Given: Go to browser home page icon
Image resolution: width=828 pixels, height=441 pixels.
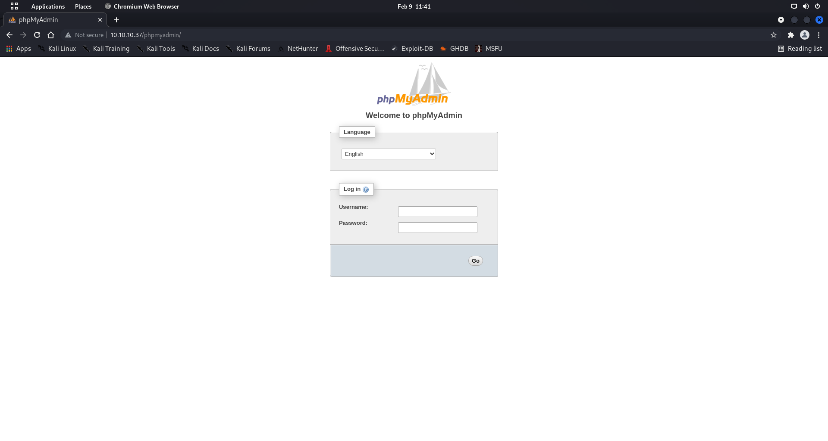Looking at the screenshot, I should coord(51,35).
